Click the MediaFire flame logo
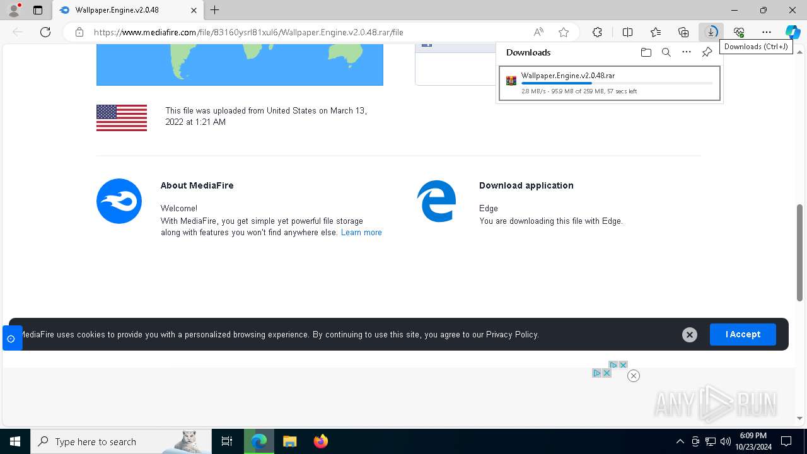807x454 pixels. point(119,201)
